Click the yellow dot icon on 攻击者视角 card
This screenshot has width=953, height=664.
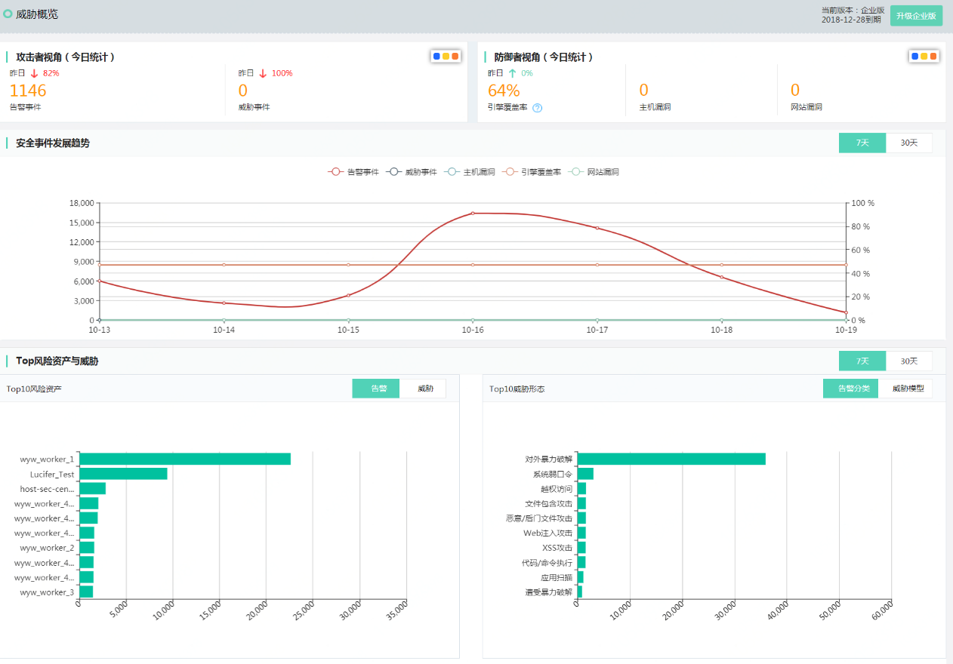(444, 55)
